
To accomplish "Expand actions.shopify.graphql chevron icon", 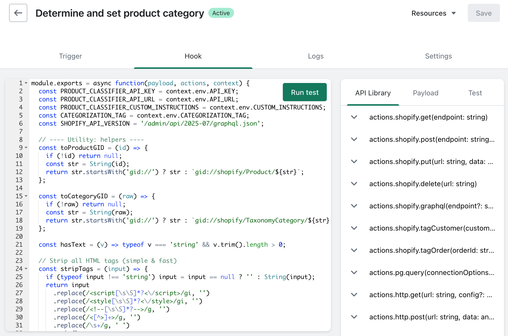I will (354, 206).
